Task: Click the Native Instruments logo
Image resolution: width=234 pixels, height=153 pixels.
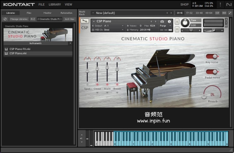Action: click(x=229, y=5)
